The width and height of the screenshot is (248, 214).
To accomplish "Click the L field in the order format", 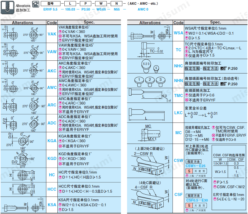I will click(70, 4).
